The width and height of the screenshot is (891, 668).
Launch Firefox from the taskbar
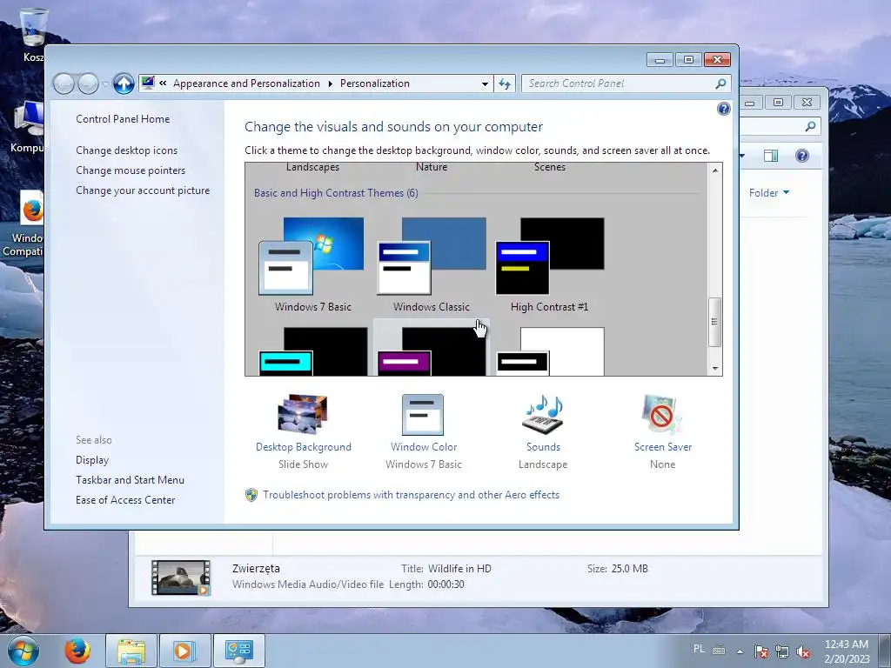click(77, 651)
